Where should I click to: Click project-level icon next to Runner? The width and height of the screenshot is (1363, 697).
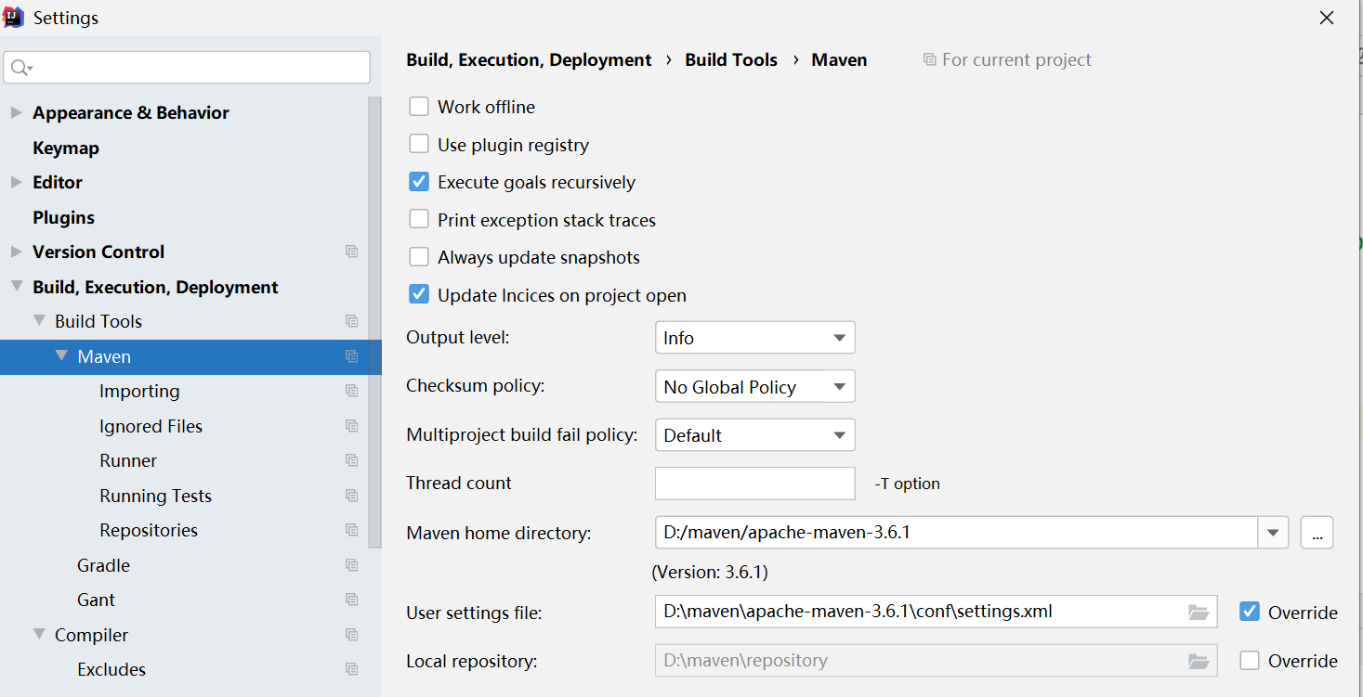[351, 460]
